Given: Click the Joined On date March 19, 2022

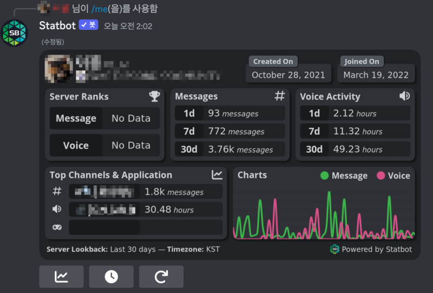Looking at the screenshot, I should tap(376, 75).
